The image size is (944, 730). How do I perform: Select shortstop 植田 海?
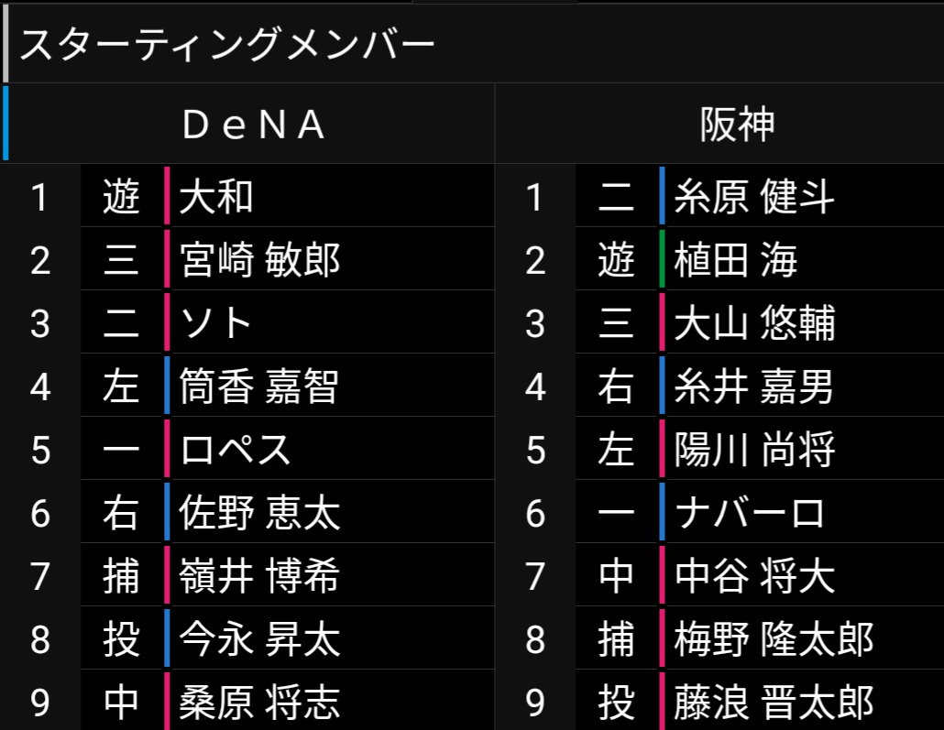click(x=736, y=260)
